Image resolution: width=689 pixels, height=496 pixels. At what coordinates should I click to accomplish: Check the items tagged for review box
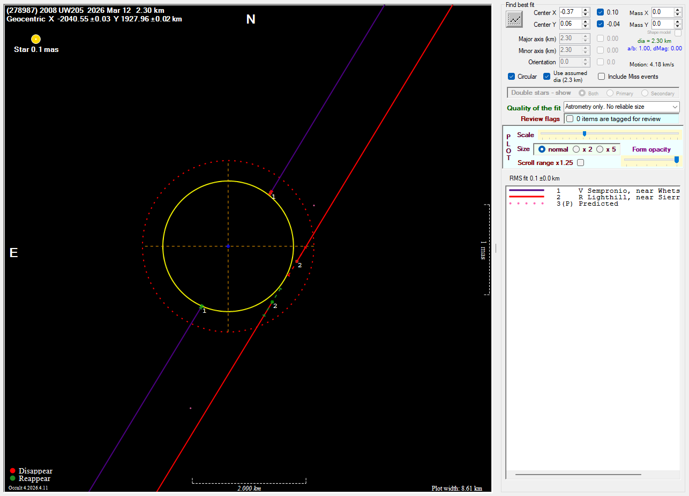click(570, 119)
